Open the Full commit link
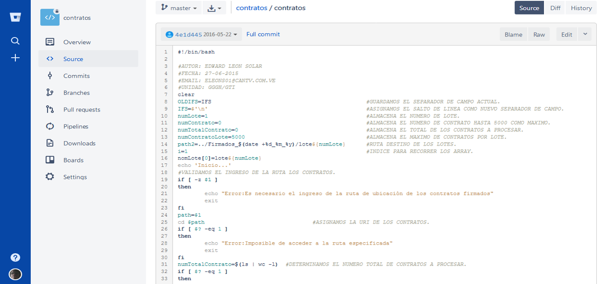Image resolution: width=604 pixels, height=284 pixels. point(263,35)
